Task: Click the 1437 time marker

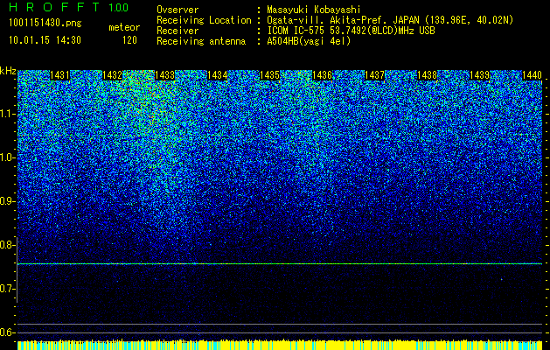Action: 374,75
